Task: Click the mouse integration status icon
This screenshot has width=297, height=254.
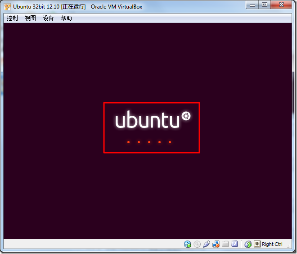Action: tap(248, 244)
